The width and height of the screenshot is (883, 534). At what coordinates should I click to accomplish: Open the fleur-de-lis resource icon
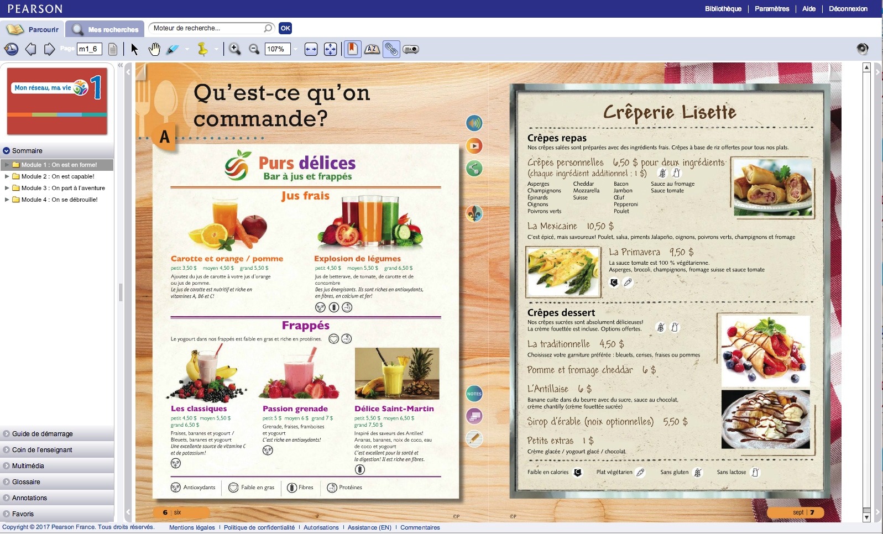tap(474, 213)
